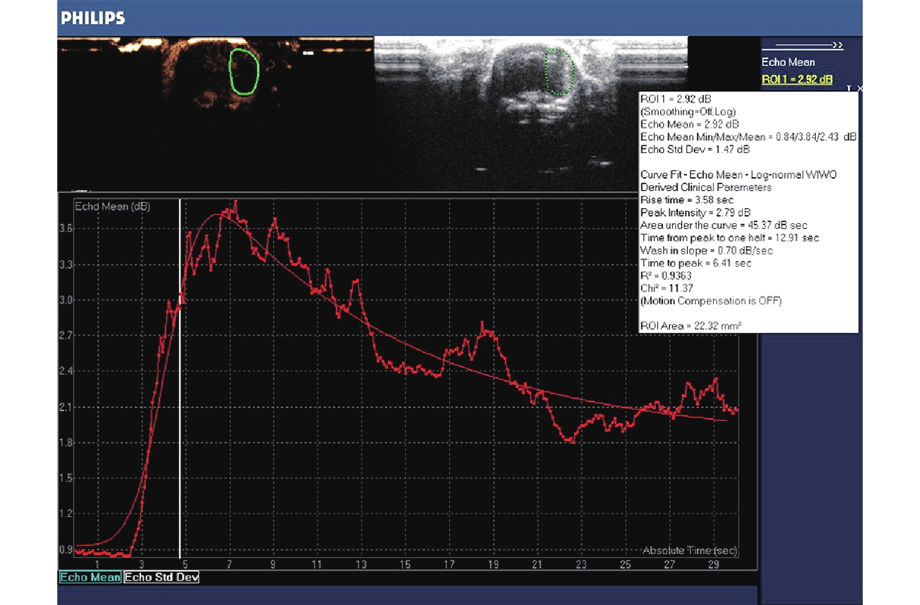The width and height of the screenshot is (920, 605).
Task: Switch to the Echo Mean tab
Action: [x=90, y=577]
